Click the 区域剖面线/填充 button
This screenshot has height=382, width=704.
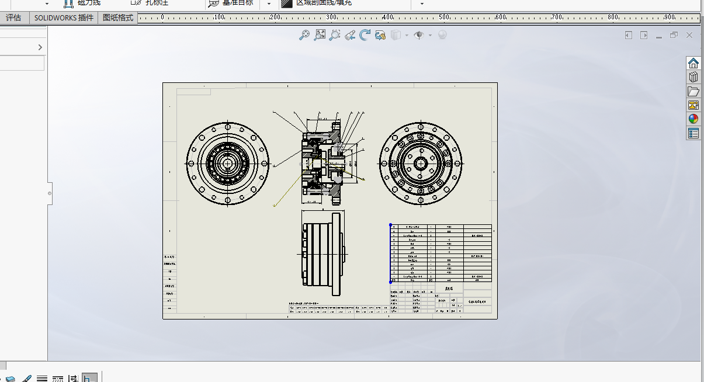point(317,3)
